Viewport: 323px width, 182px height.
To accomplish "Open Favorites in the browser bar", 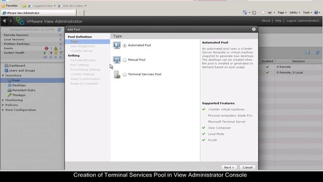I will pyautogui.click(x=10, y=6).
